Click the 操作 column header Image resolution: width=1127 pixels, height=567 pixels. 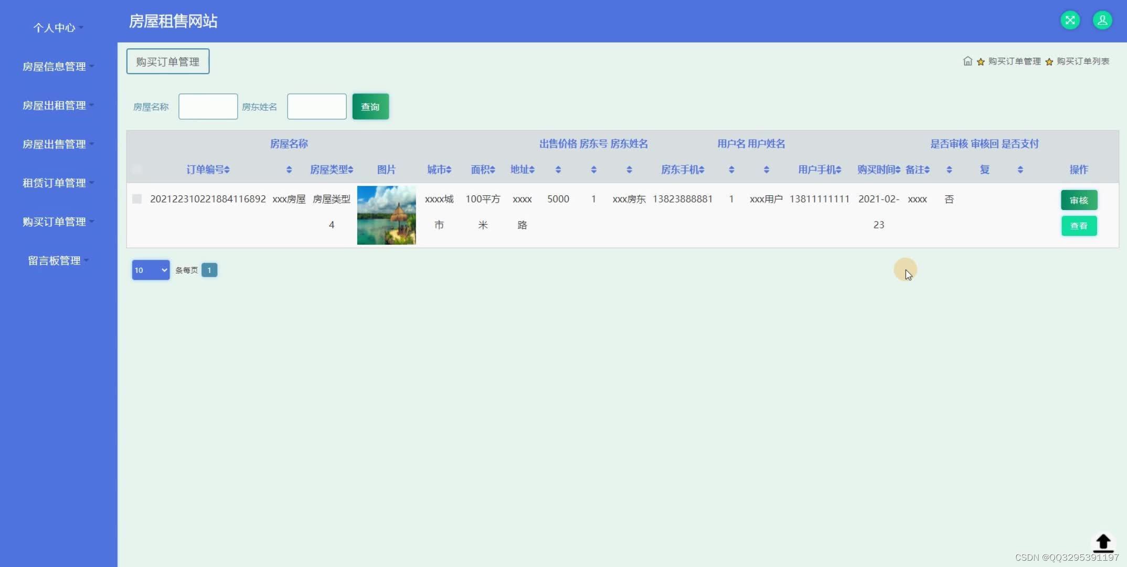pyautogui.click(x=1079, y=170)
